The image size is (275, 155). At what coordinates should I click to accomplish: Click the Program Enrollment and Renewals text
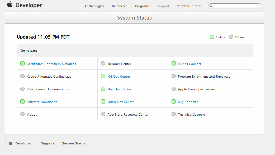tap(204, 77)
